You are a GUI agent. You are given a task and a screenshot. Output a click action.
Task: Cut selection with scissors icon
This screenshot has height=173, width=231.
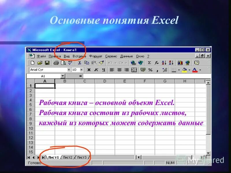coord(80,63)
